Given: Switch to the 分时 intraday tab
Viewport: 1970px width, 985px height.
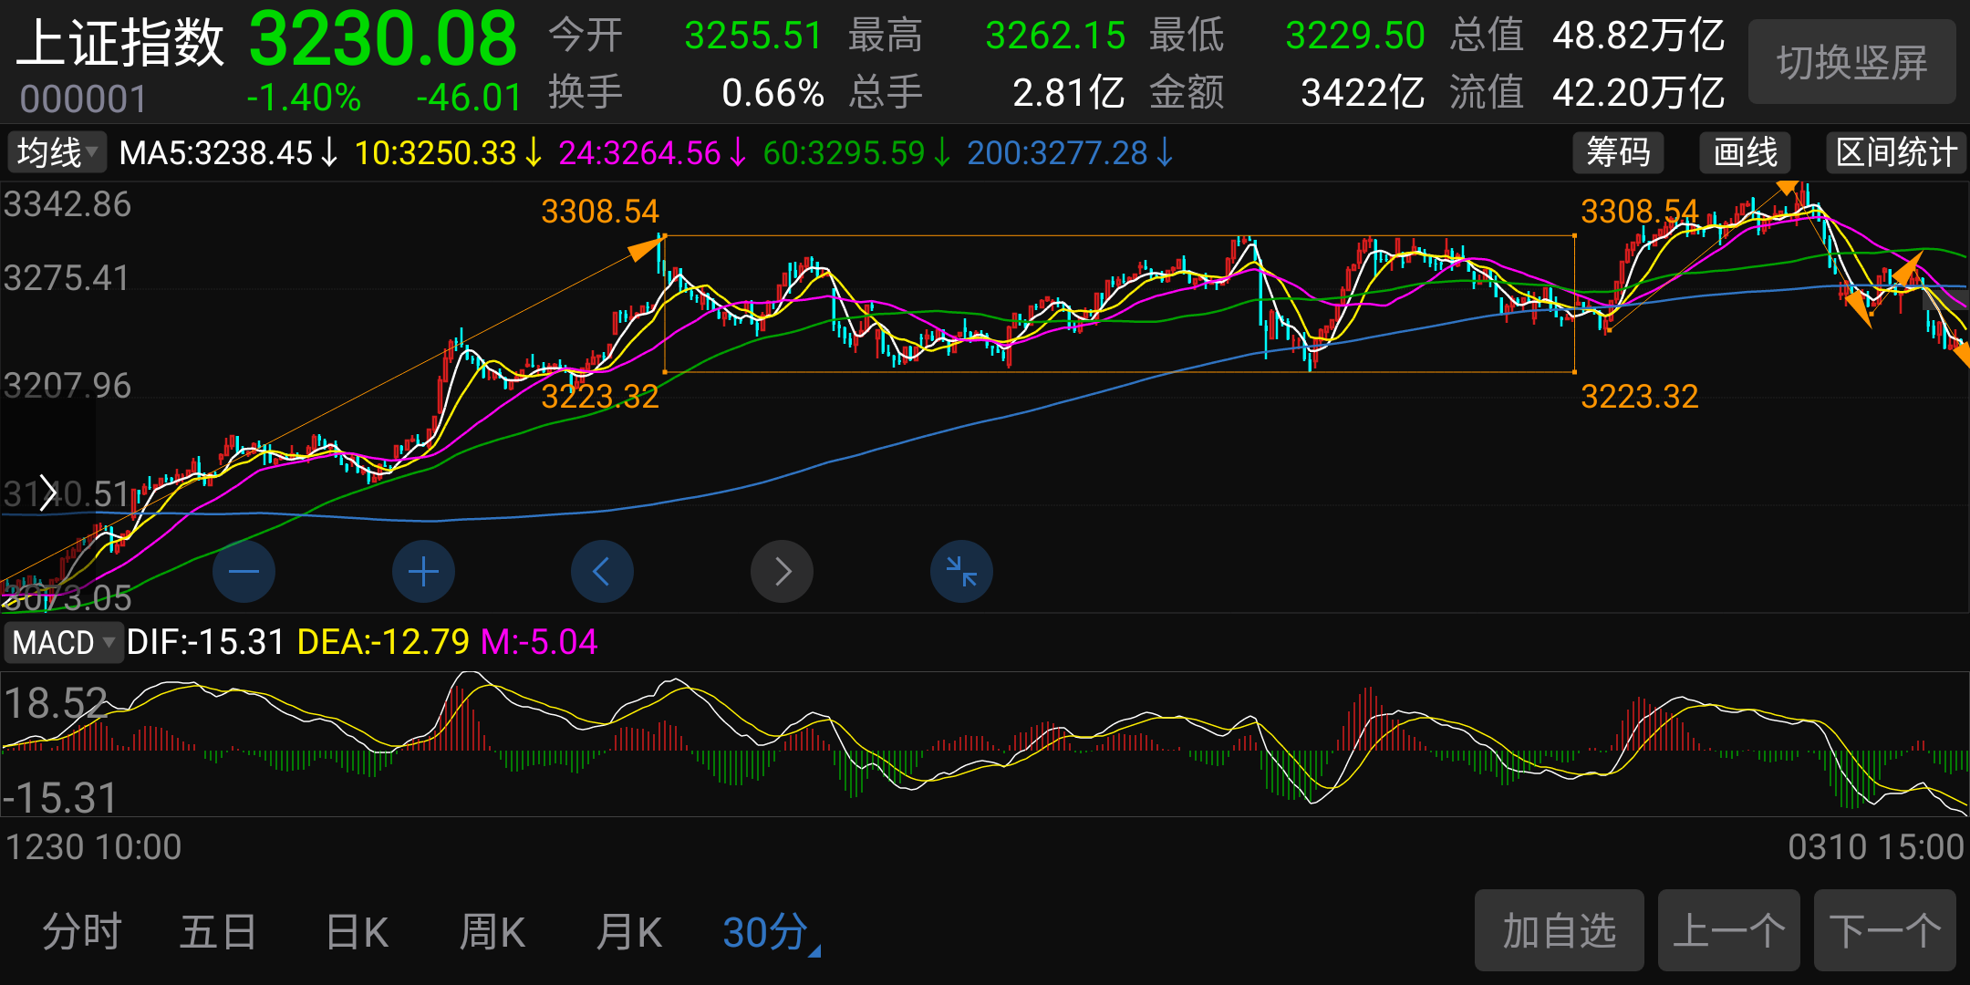Looking at the screenshot, I should [x=80, y=930].
